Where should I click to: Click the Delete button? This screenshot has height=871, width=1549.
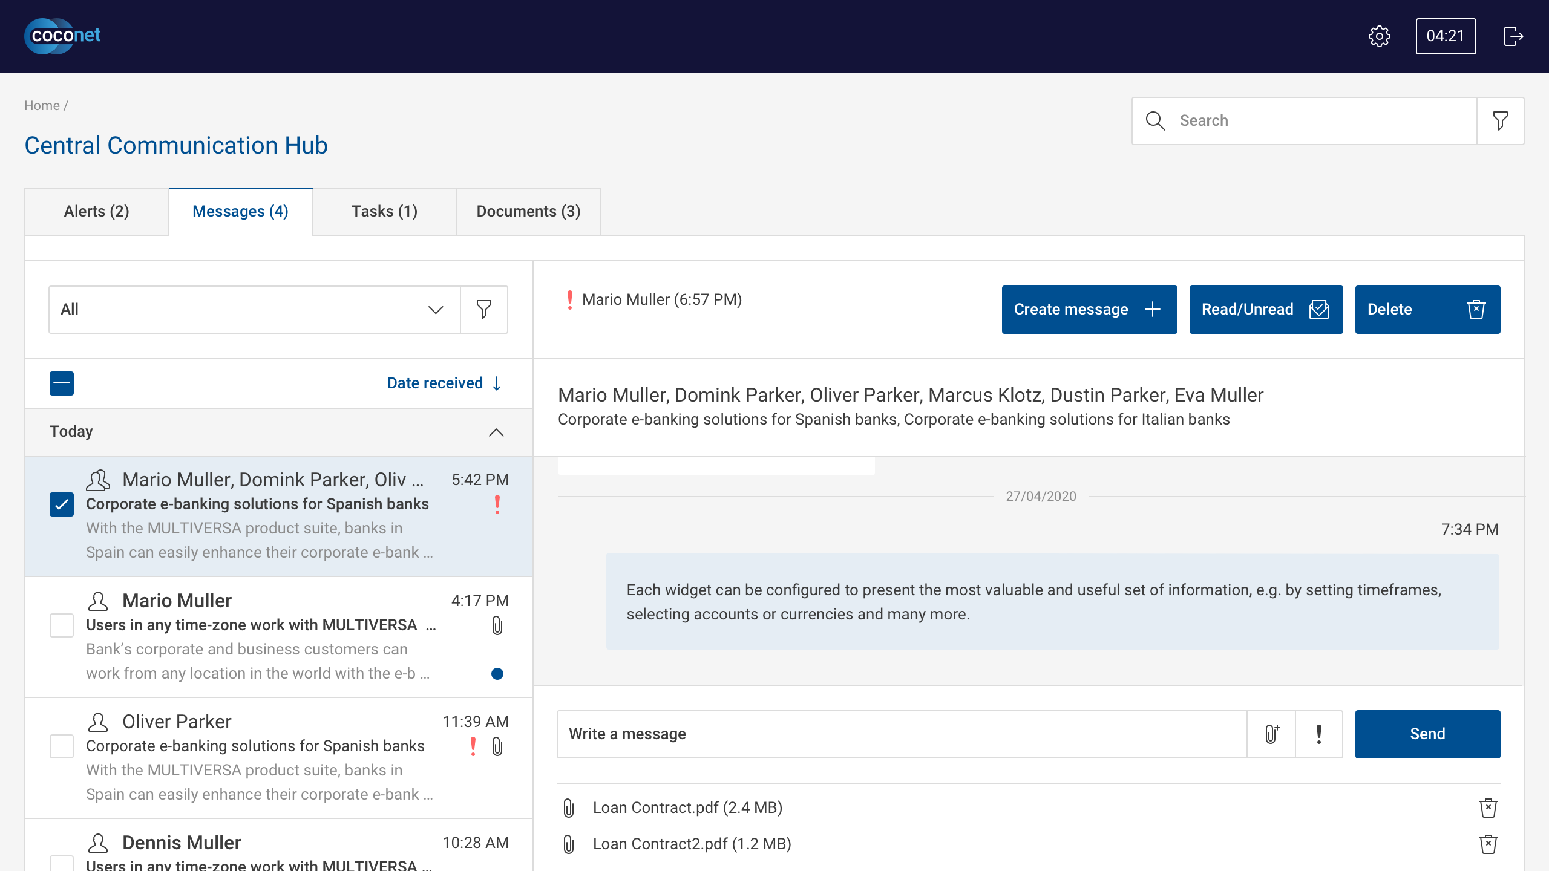coord(1427,310)
